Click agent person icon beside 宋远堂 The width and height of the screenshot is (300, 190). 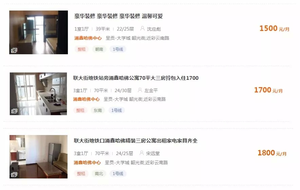click(x=142, y=153)
